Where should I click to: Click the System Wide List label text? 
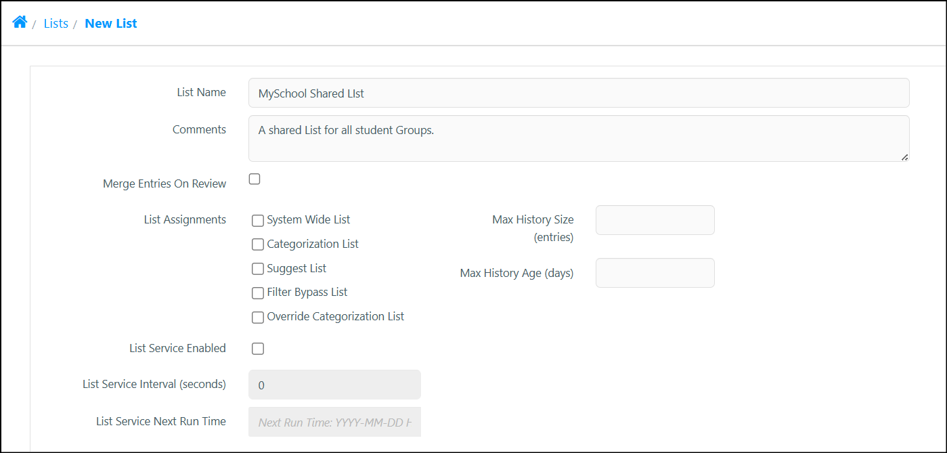[309, 219]
